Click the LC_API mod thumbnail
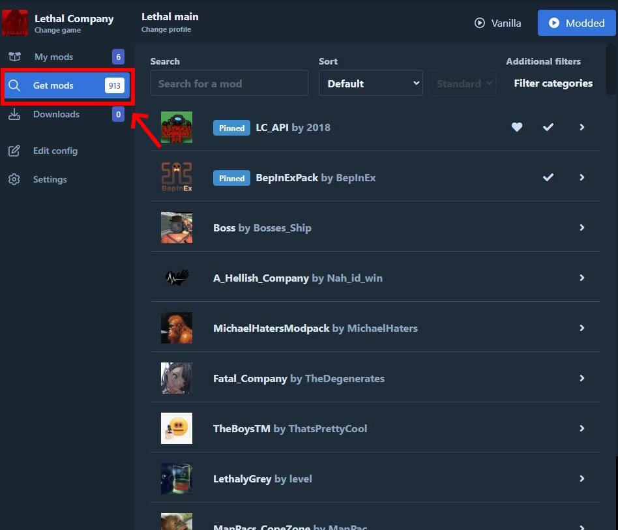This screenshot has width=618, height=530. tap(177, 127)
